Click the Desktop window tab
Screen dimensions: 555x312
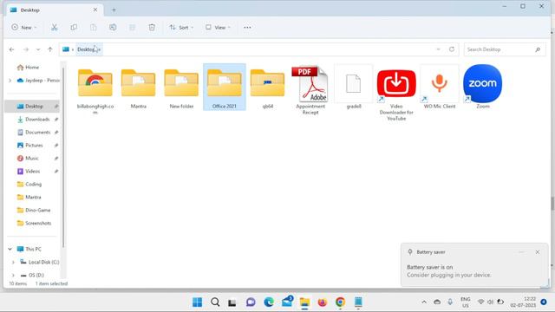(55, 10)
